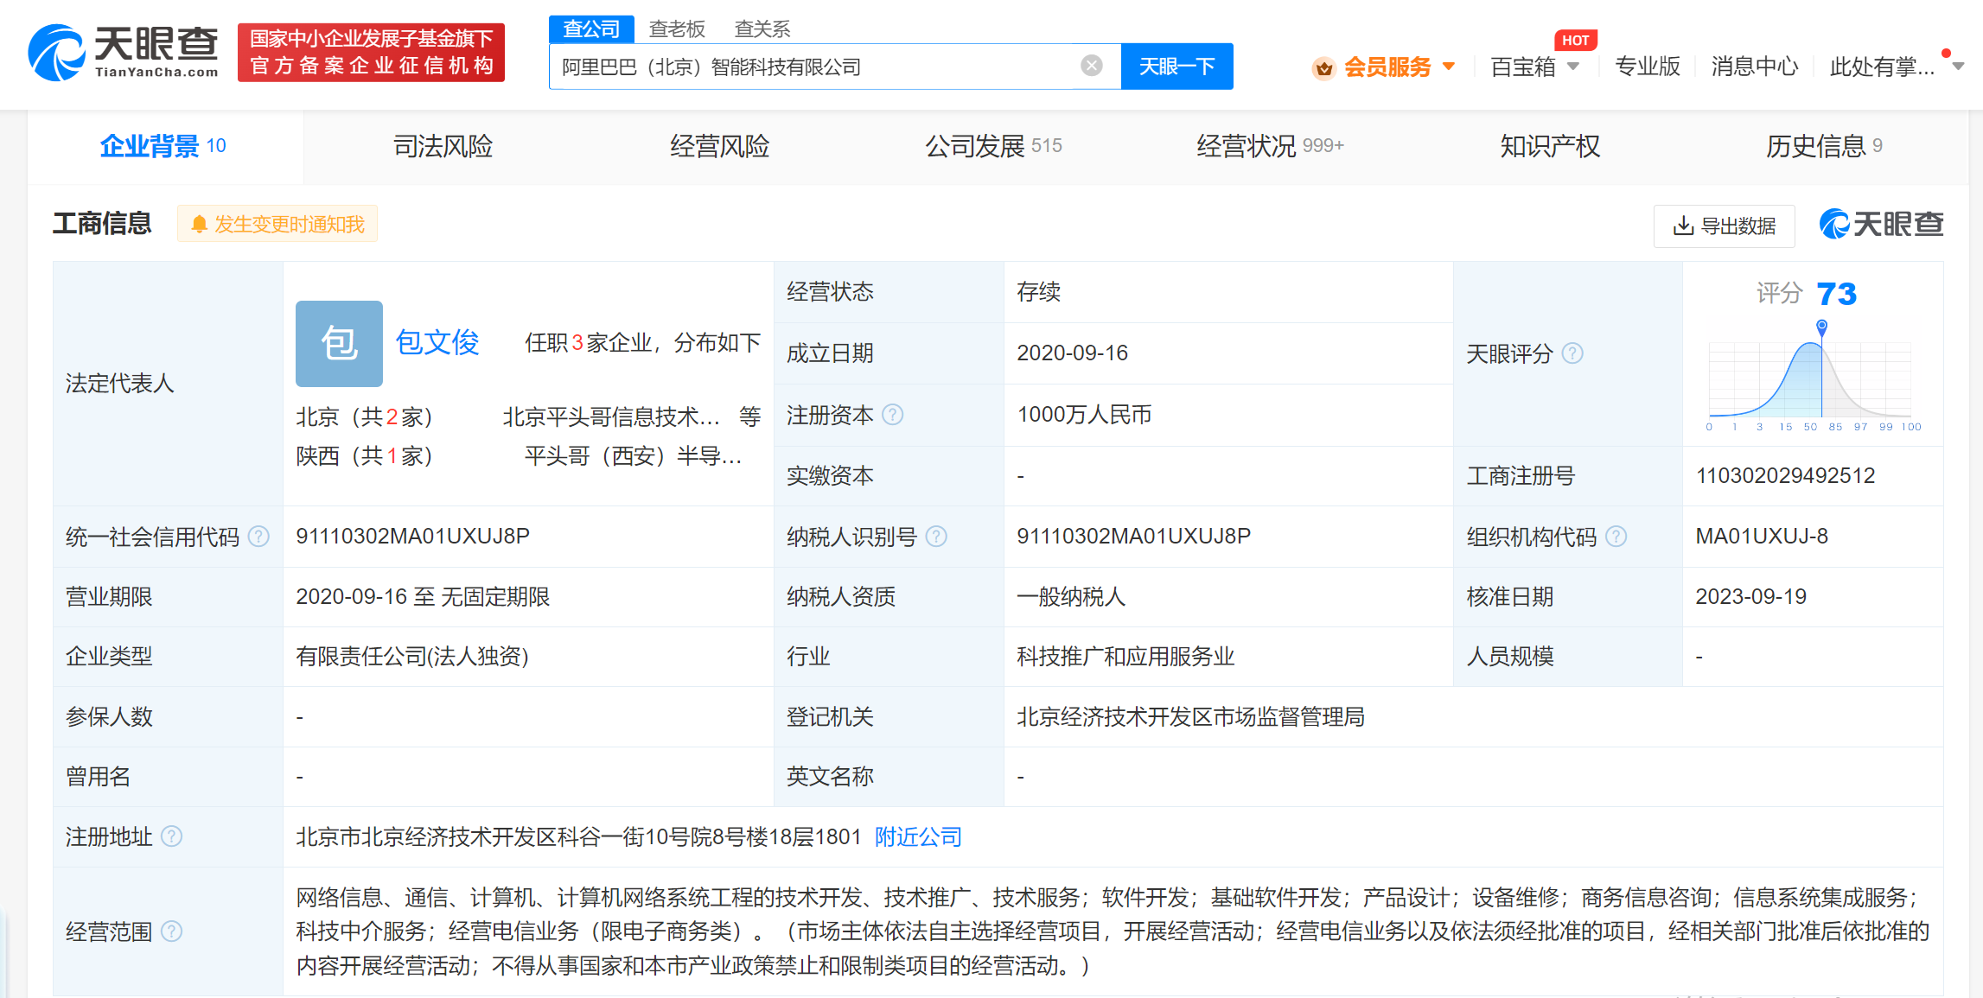
Task: Open the user account dropdown arrow
Action: coord(1958,67)
